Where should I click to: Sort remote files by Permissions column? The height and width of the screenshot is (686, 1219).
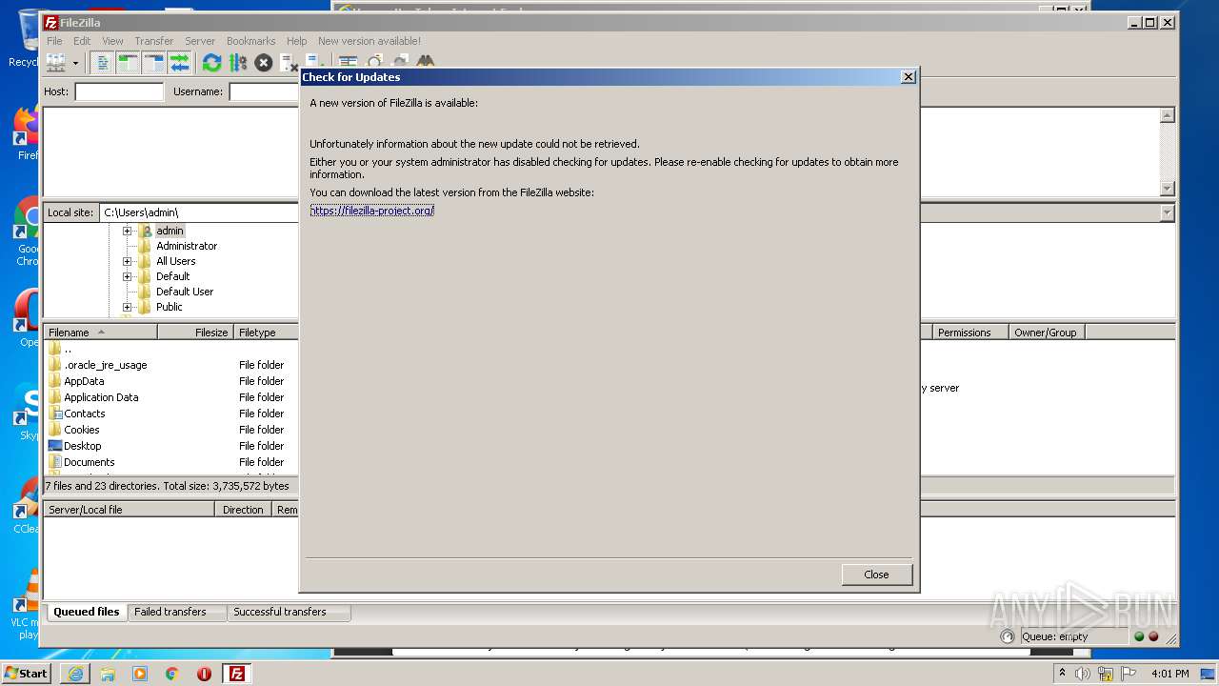[x=970, y=333]
